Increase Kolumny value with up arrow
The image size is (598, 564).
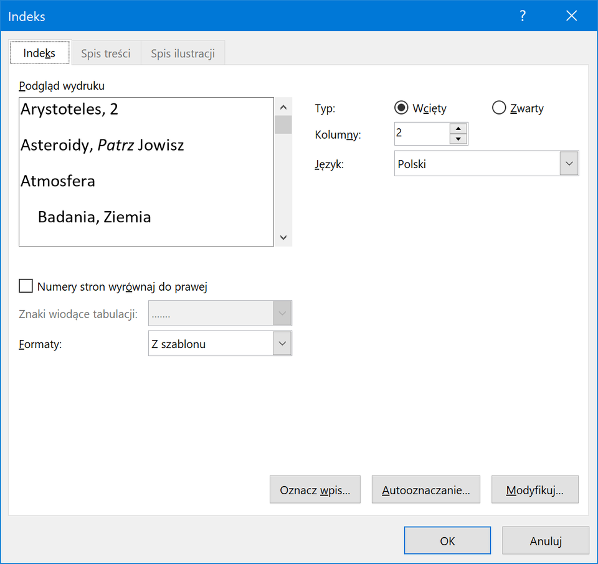point(458,128)
